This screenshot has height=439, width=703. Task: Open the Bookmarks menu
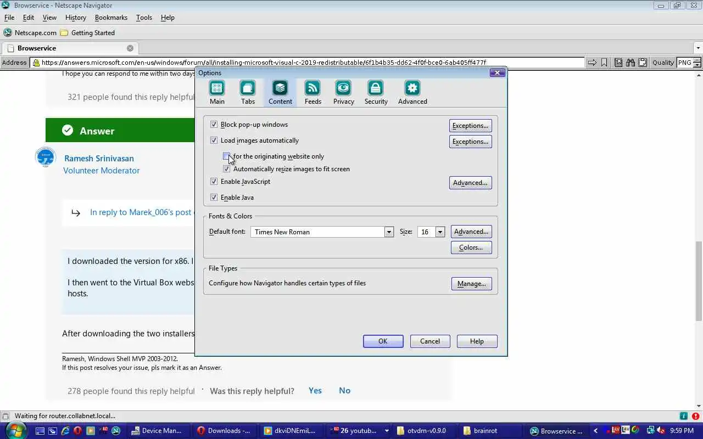click(x=111, y=18)
